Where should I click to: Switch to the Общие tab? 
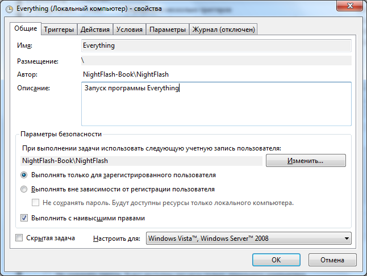[26, 28]
